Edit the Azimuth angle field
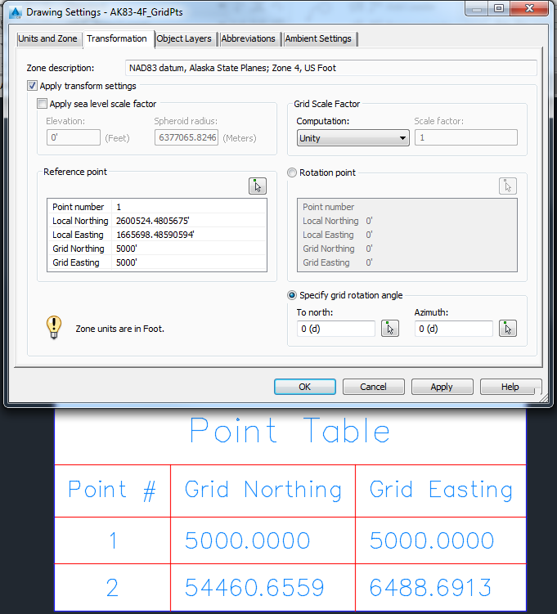Screen dimensions: 557x614 pos(454,329)
